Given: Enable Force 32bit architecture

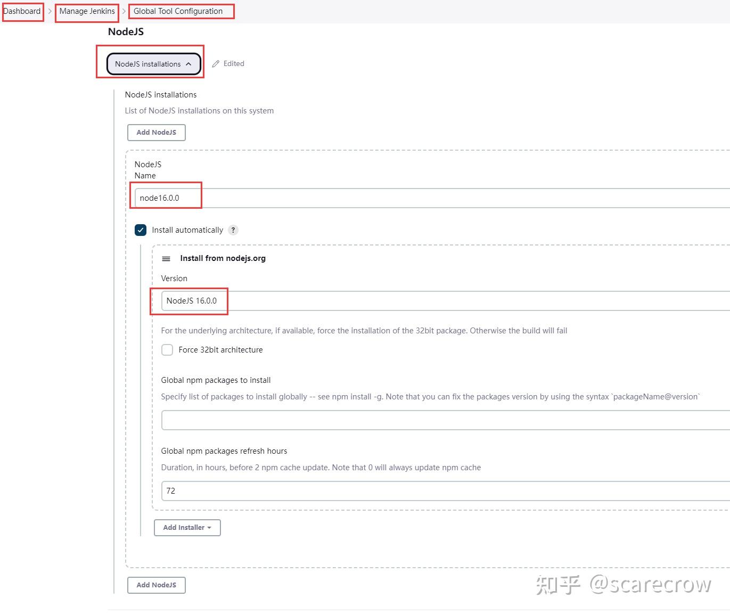Looking at the screenshot, I should click(167, 350).
